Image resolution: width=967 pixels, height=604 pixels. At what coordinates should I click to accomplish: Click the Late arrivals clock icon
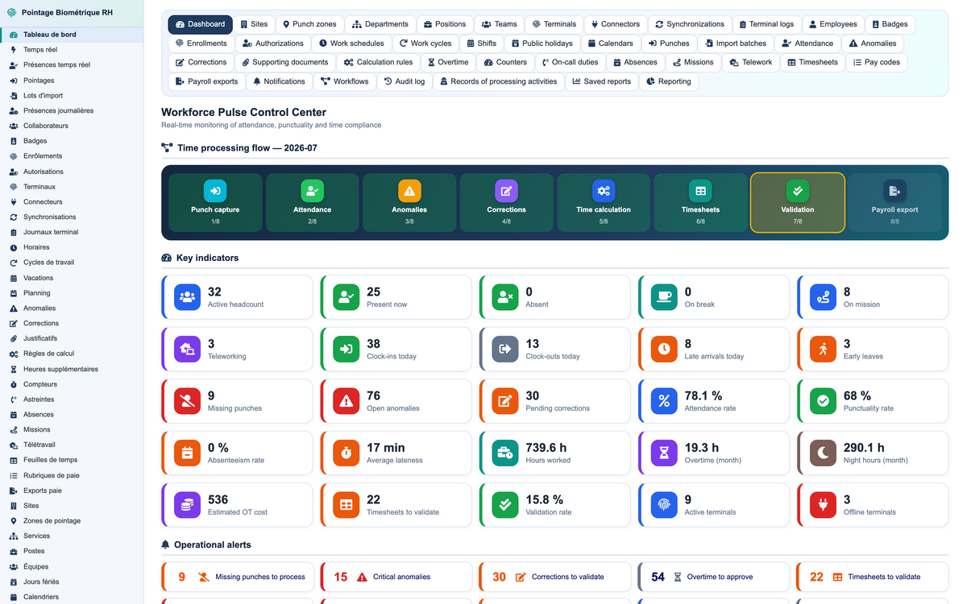664,349
